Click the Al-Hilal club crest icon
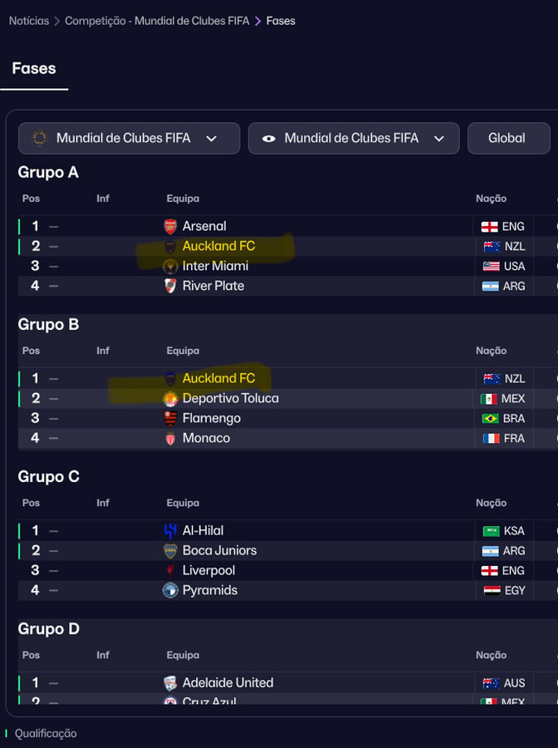558x748 pixels. pyautogui.click(x=170, y=530)
